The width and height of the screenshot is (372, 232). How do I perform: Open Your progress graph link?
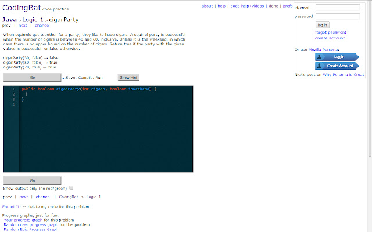(x=23, y=220)
